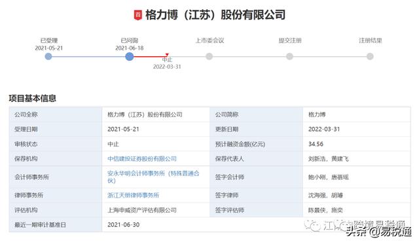Viewport: 419px width, 244px height.
Task: Click the 刘新浩, 黄建飞 sponsor representatives cell
Action: pos(329,159)
